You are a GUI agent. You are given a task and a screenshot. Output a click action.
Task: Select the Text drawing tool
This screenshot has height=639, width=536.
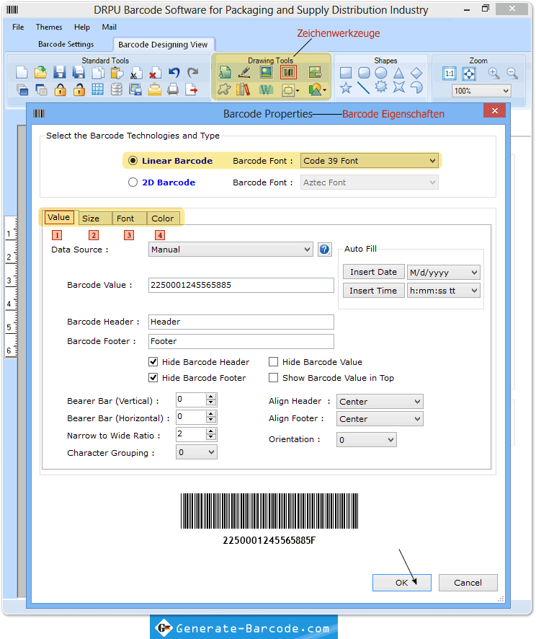click(225, 73)
